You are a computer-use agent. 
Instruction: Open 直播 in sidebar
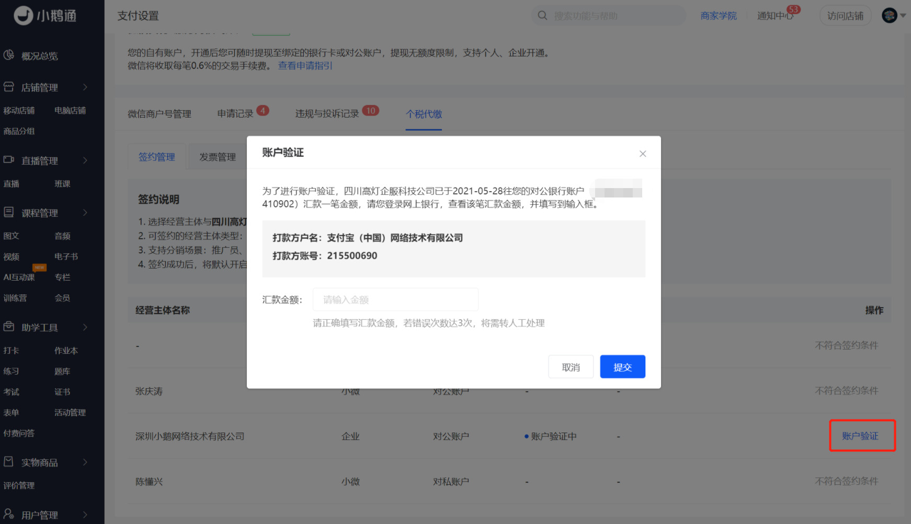click(x=11, y=184)
